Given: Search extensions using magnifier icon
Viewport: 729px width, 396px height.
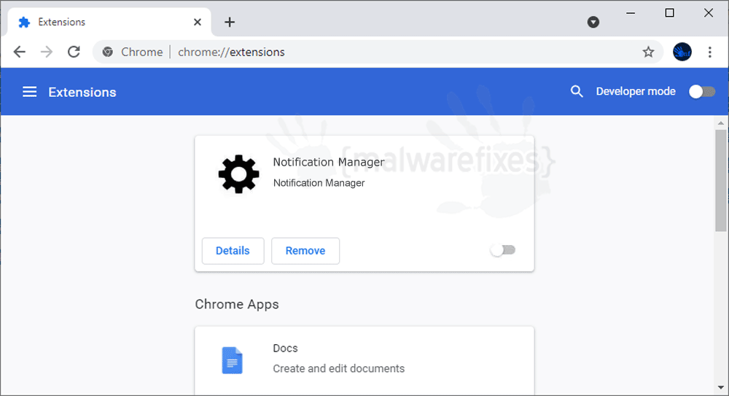Looking at the screenshot, I should click(577, 91).
